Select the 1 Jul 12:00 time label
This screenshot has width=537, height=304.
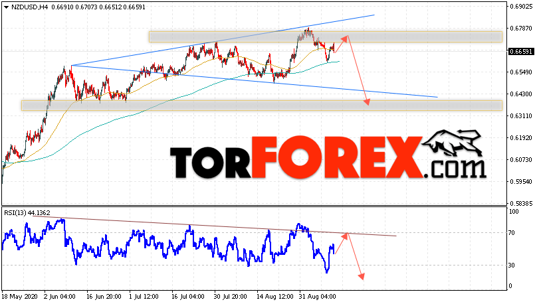[x=144, y=297]
